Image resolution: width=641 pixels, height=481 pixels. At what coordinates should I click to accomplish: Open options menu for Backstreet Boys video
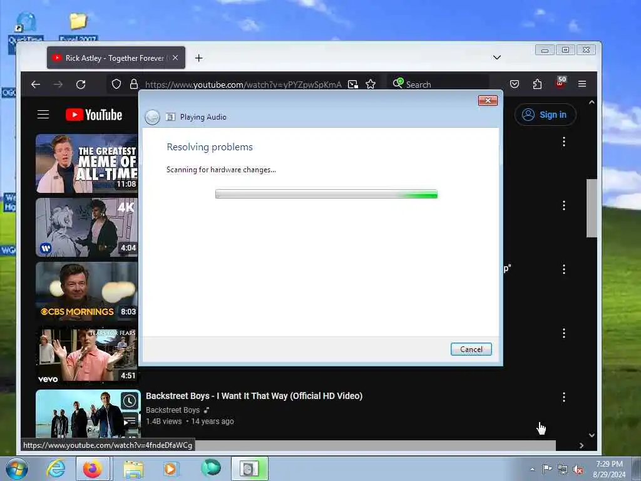pos(564,396)
